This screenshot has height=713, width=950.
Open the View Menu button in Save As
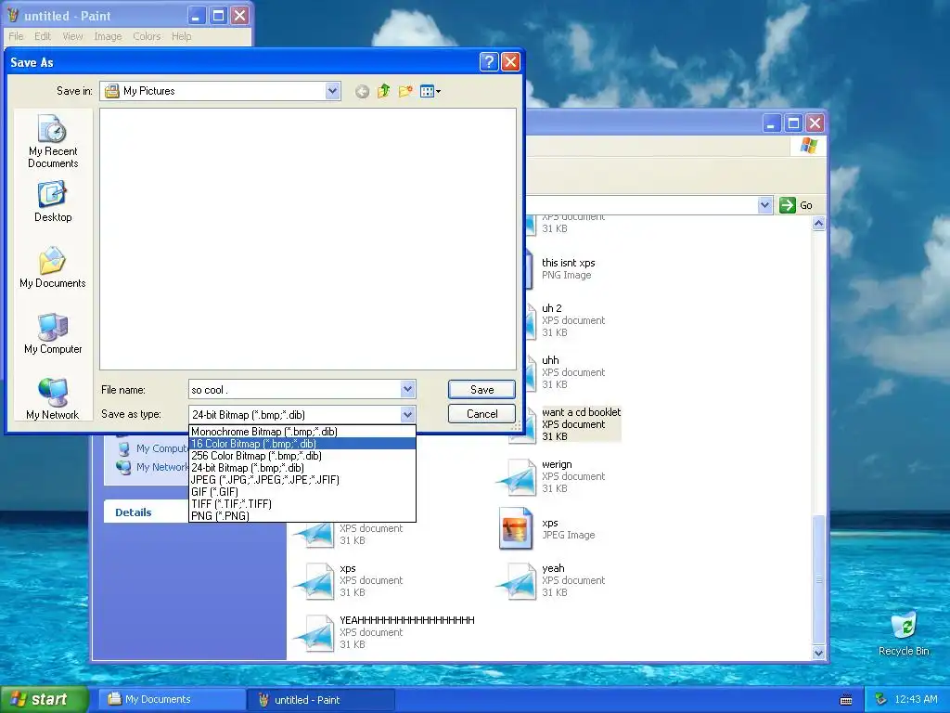click(x=430, y=92)
